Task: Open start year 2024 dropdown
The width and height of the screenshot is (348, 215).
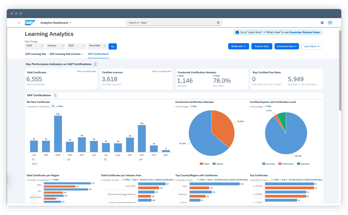Action: coord(34,46)
